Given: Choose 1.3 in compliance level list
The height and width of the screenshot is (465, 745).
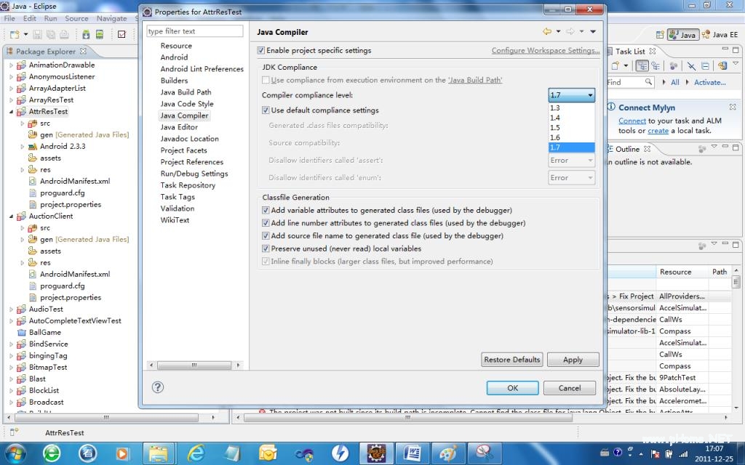Looking at the screenshot, I should (x=572, y=108).
